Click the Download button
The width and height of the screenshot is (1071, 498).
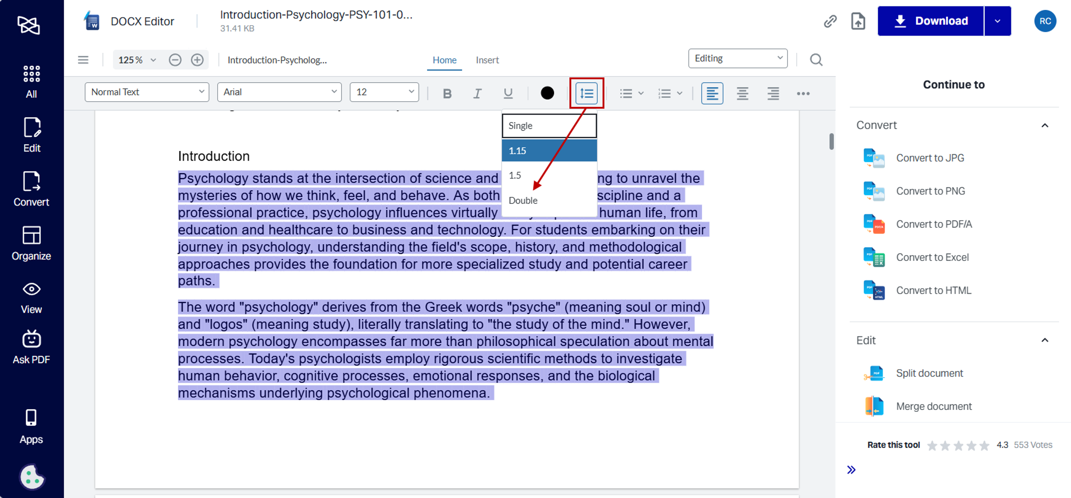pos(930,21)
